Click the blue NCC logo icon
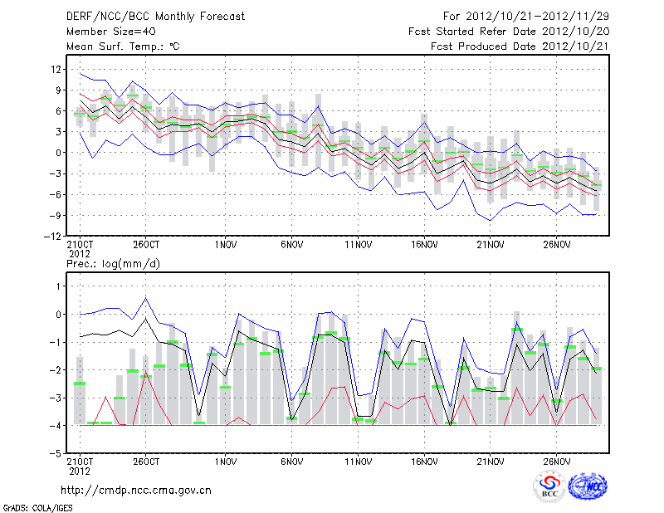The height and width of the screenshot is (513, 664). pyautogui.click(x=587, y=486)
